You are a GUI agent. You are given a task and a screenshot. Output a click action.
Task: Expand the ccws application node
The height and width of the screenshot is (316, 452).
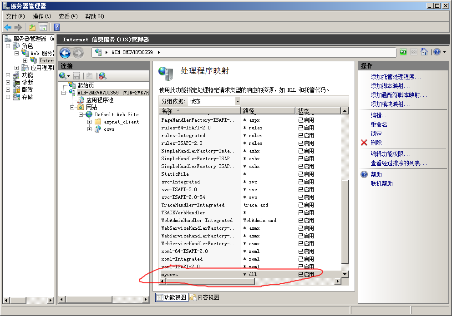click(90, 129)
